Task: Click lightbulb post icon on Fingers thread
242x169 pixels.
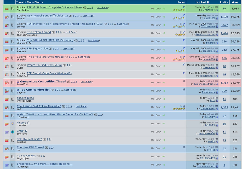Action: [13, 124]
